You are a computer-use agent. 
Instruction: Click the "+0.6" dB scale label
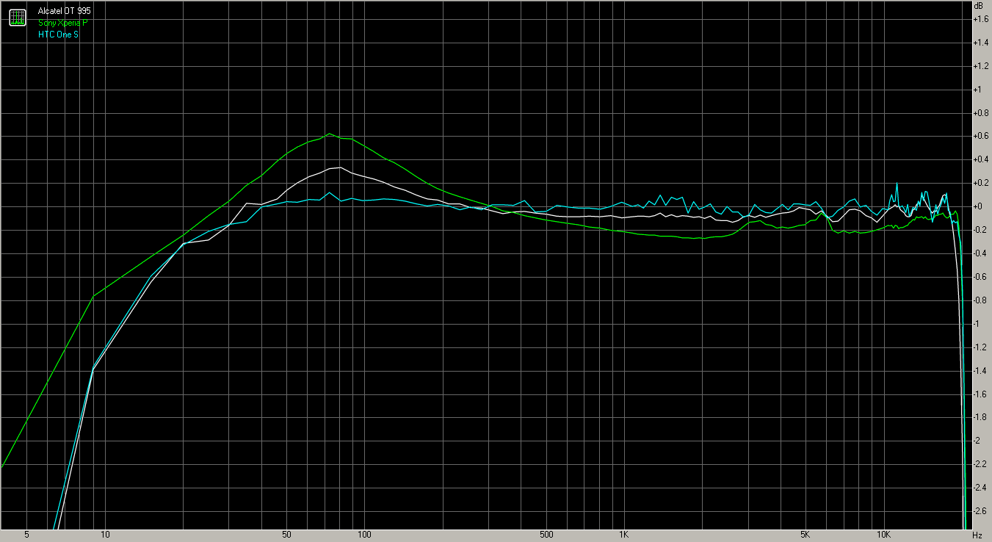coord(980,136)
